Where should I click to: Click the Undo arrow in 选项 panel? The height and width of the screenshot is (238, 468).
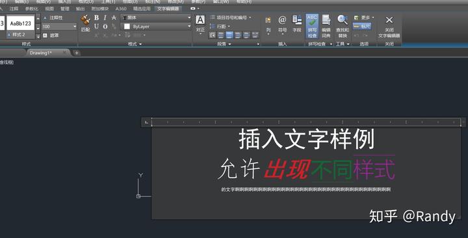pyautogui.click(x=356, y=35)
